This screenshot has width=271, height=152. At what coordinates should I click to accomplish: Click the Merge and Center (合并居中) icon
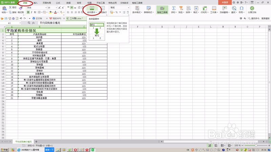[x=92, y=8]
